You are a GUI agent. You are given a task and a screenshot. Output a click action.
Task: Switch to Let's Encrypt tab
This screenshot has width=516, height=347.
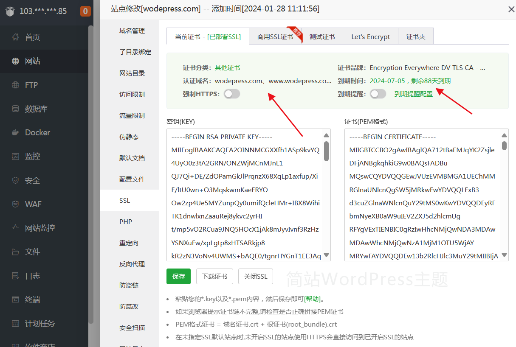point(370,37)
